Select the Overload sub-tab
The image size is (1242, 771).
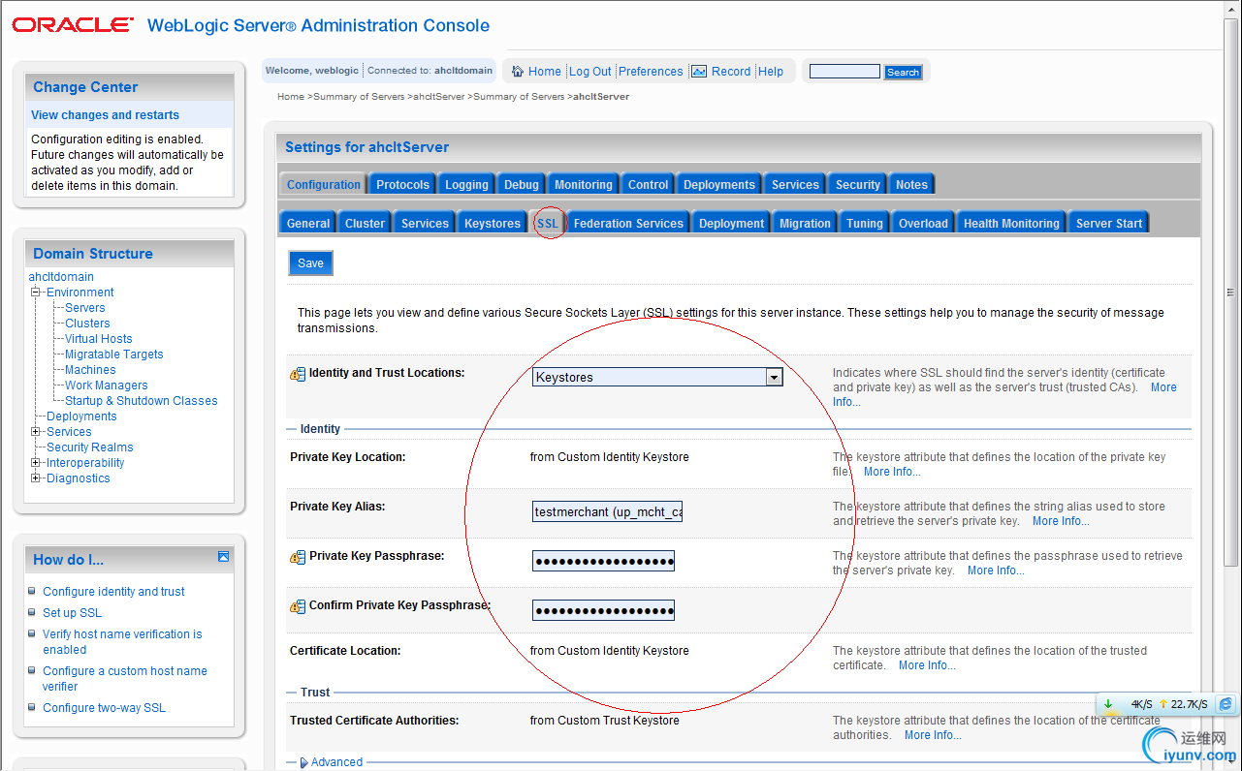point(923,224)
